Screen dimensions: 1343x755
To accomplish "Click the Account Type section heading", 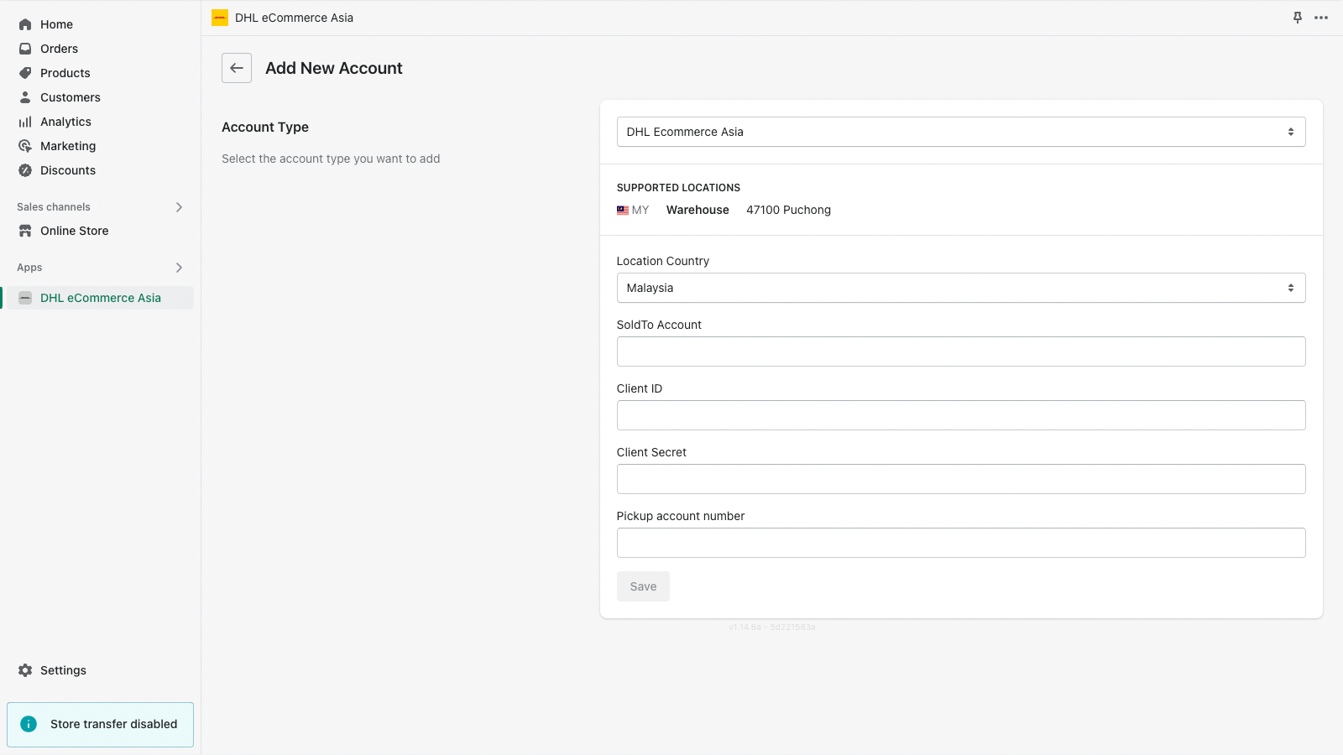I will coord(265,128).
